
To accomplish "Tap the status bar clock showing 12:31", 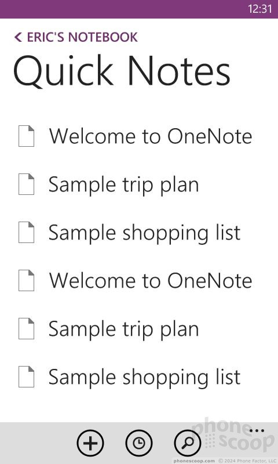I will click(260, 9).
